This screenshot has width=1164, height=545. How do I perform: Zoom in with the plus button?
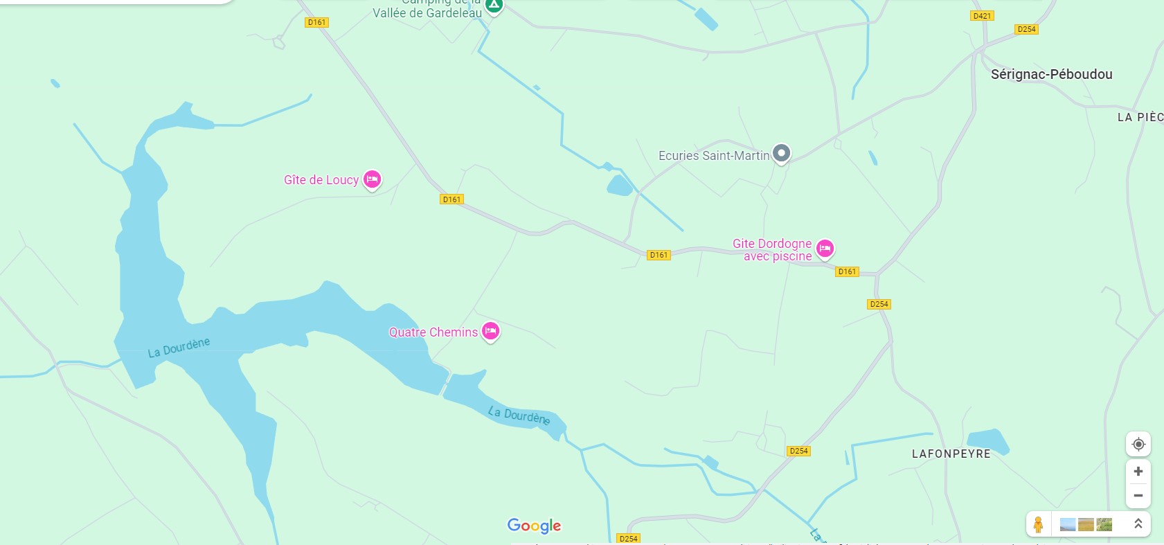[1138, 472]
